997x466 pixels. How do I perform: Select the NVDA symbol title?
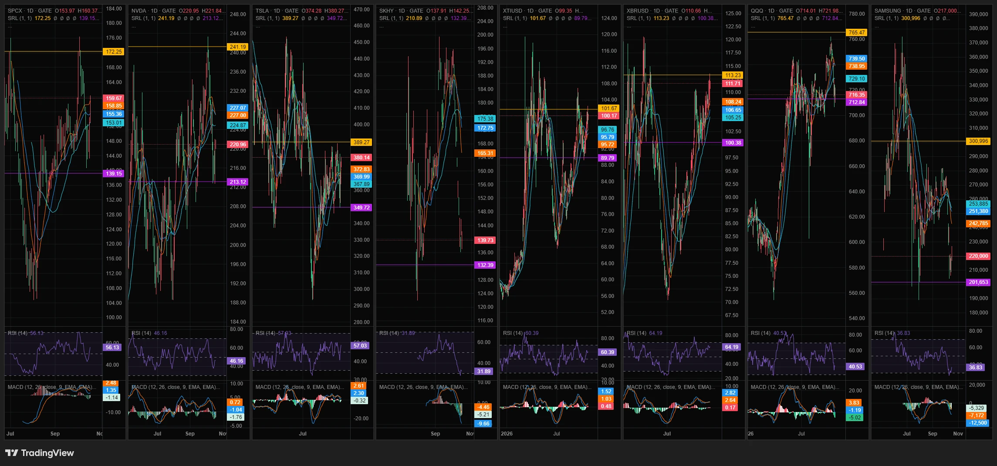[x=139, y=11]
